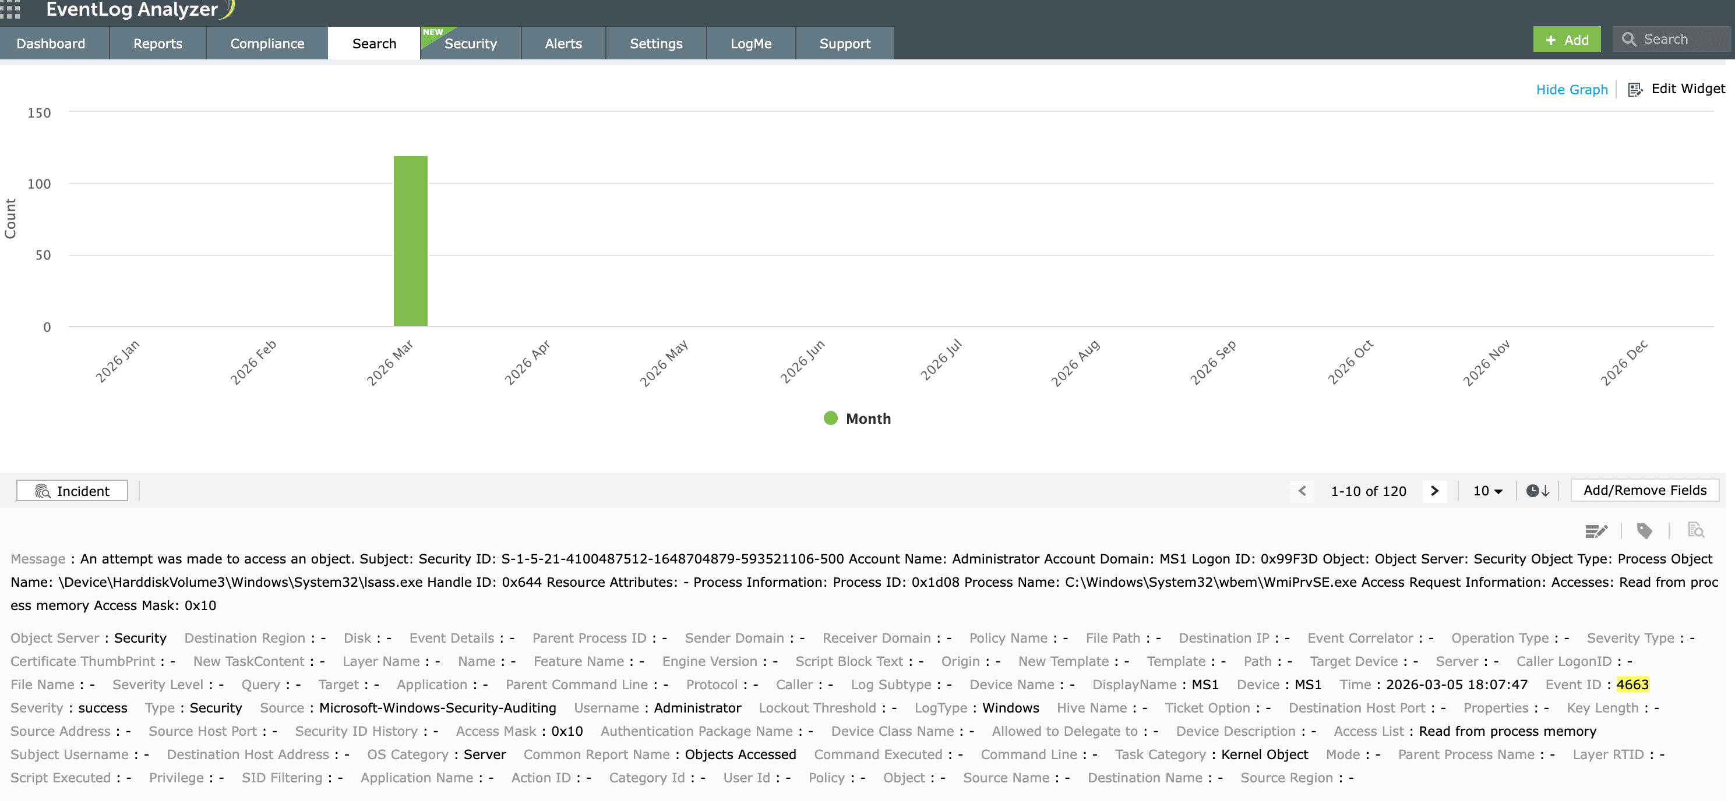This screenshot has height=801, width=1735.
Task: Click the green Add button
Action: (x=1567, y=40)
